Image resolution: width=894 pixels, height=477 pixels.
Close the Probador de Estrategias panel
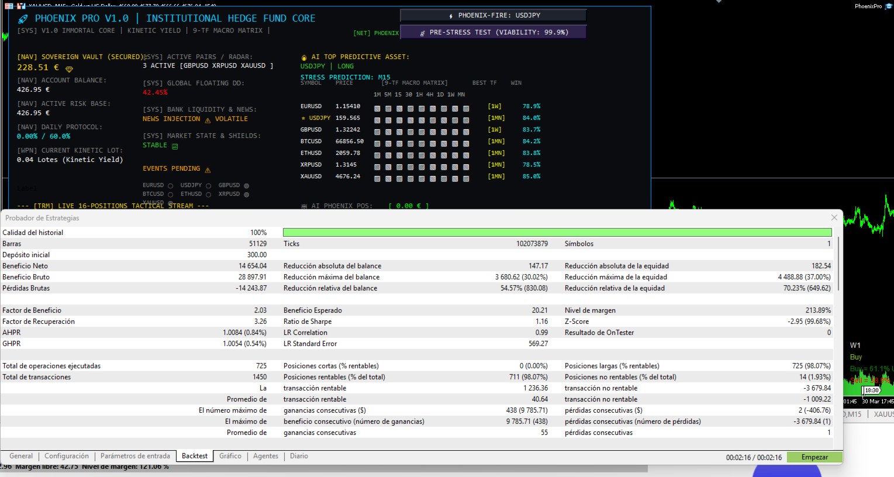point(834,217)
